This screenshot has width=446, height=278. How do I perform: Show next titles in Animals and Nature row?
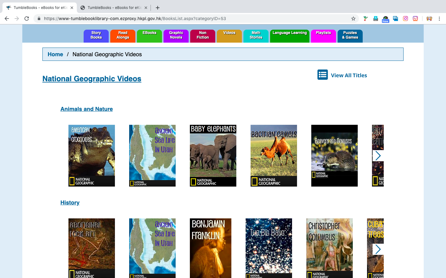378,156
